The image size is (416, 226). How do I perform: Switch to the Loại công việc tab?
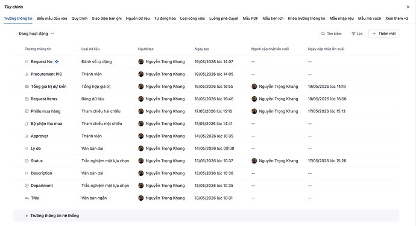point(192,18)
